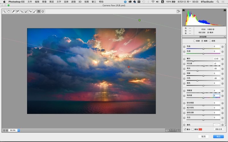Open the 窗口 menu
The height and width of the screenshot is (142, 228).
94,2
